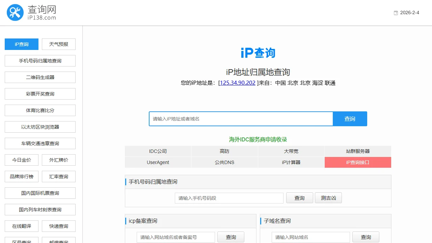
Task: Open 手机号码归属地查询 from the sidebar
Action: tap(40, 61)
